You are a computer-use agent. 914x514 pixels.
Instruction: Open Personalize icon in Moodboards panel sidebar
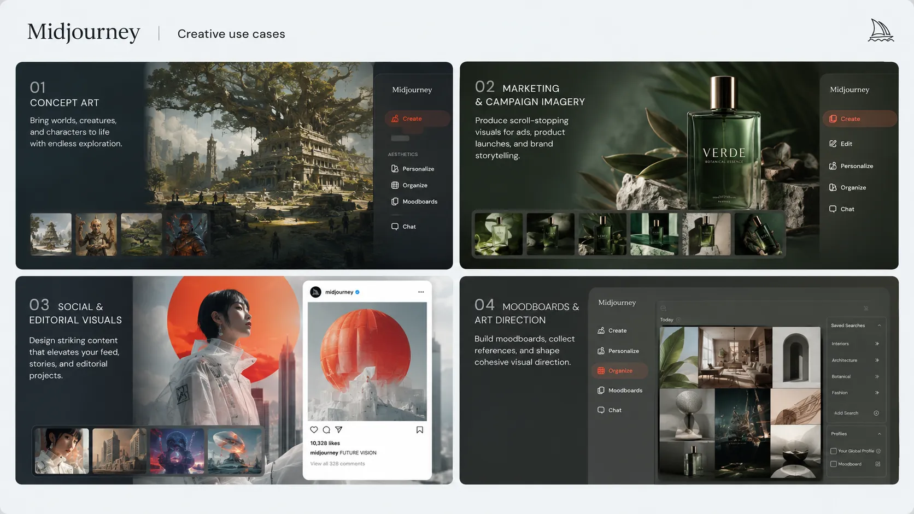pyautogui.click(x=601, y=351)
